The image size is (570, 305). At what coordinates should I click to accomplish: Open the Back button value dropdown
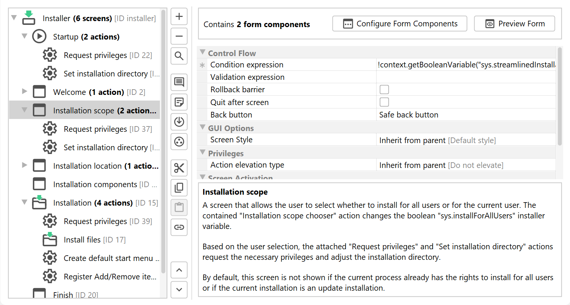point(466,115)
